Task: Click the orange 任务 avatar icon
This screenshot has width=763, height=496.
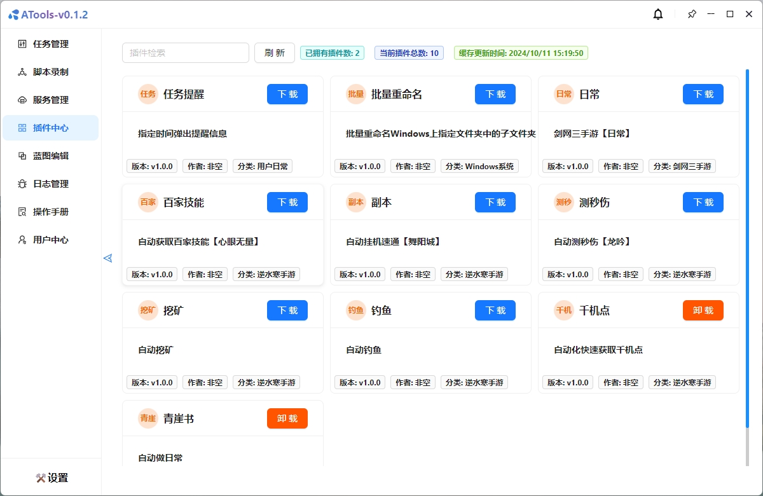Action: [x=148, y=94]
